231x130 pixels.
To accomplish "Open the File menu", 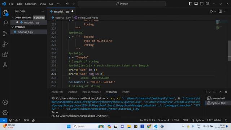I will (11, 4).
